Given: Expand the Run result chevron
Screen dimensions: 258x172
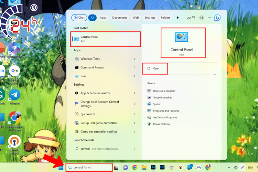Looking at the screenshot, I should (x=135, y=76).
